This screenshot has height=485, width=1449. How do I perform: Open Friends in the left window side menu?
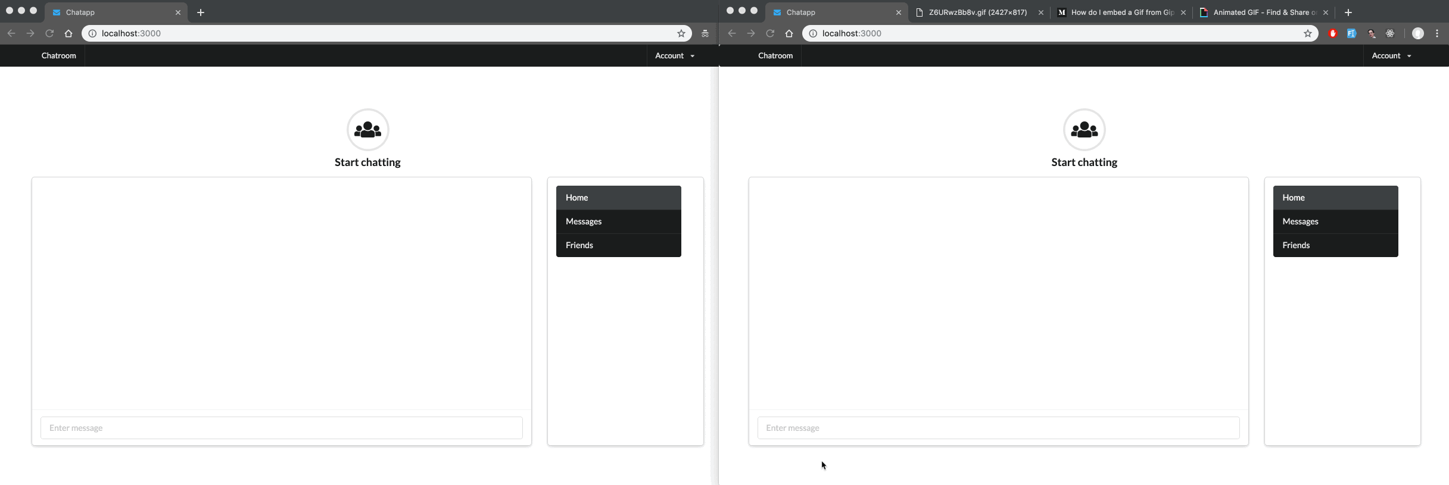(x=619, y=245)
